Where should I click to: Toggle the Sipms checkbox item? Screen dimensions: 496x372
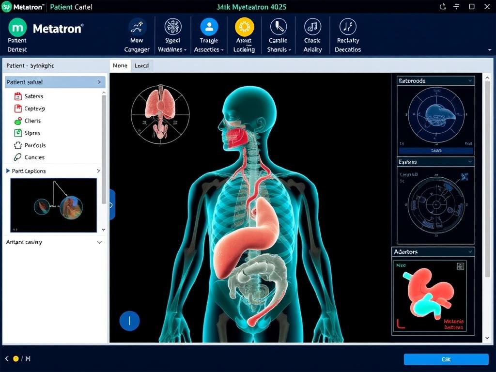click(18, 133)
